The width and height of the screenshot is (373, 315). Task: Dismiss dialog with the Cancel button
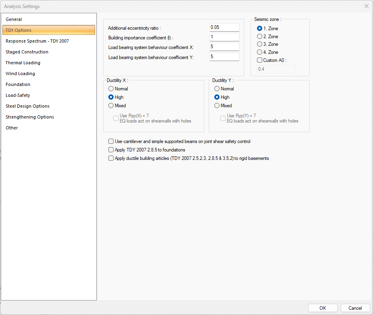pyautogui.click(x=355, y=308)
